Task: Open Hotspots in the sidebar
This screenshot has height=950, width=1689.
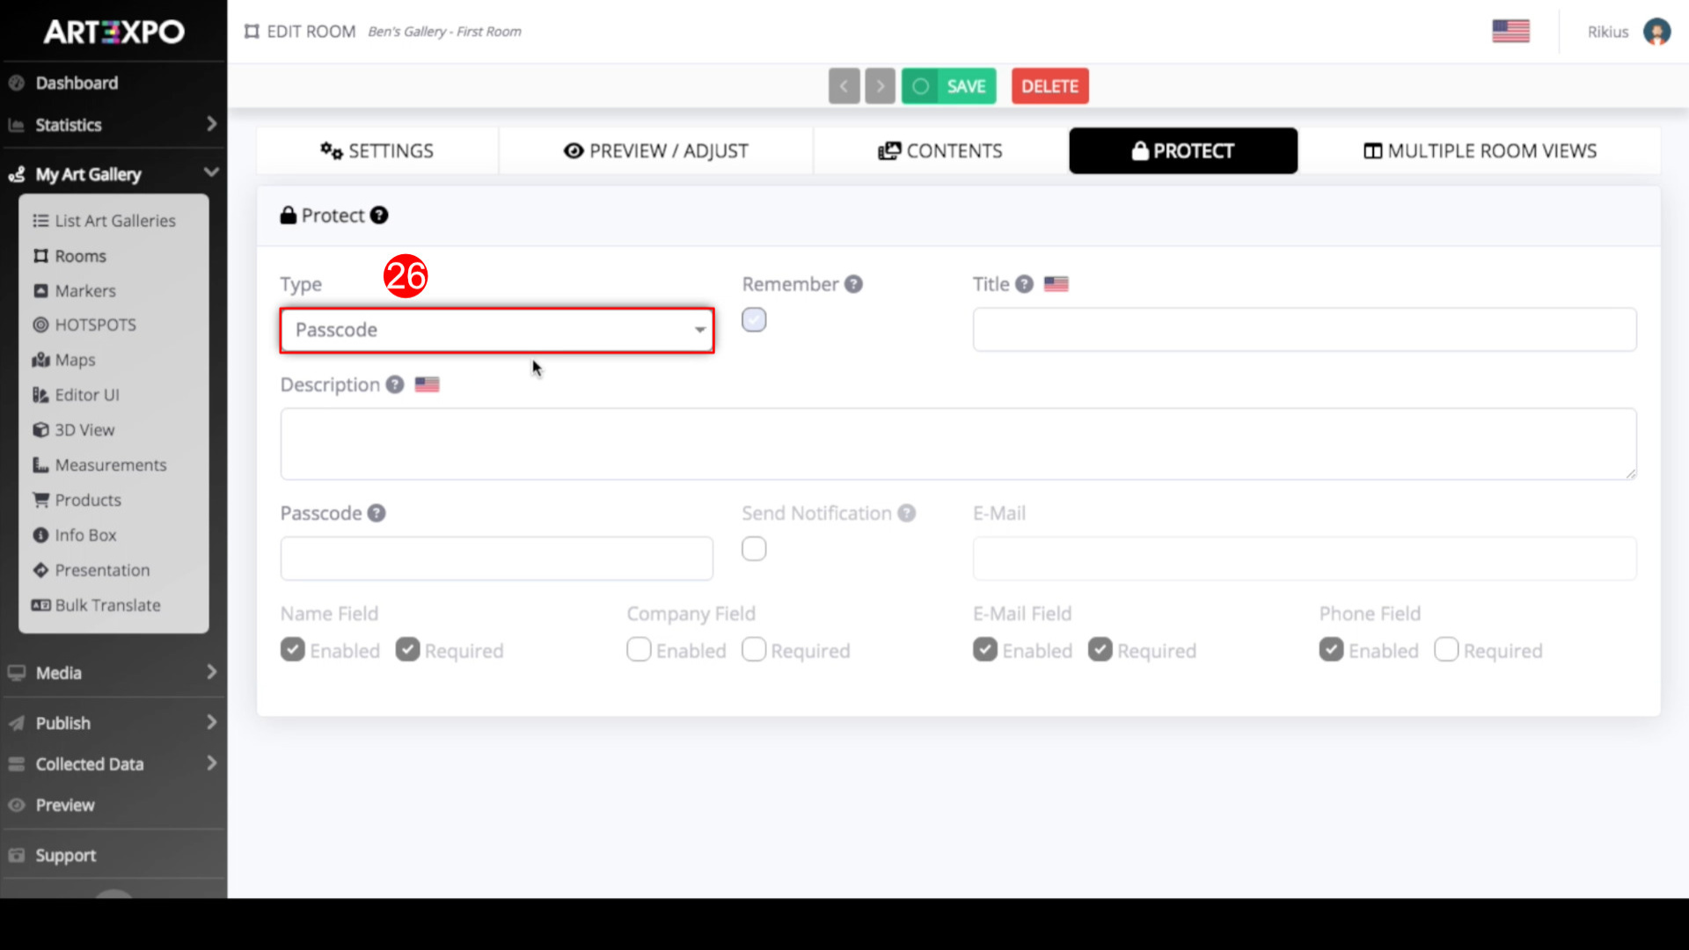Action: click(x=95, y=325)
